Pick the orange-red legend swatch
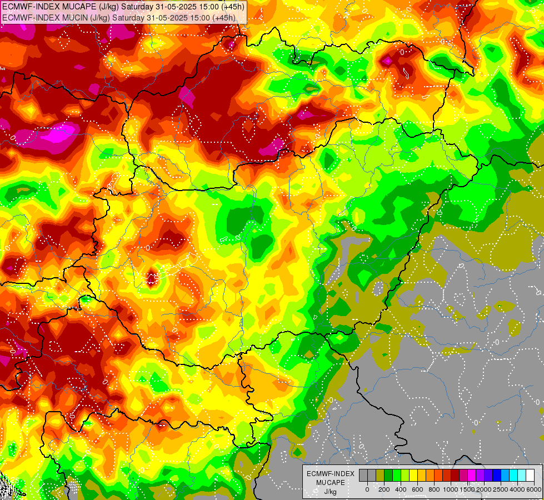This screenshot has width=544, height=500. point(438,476)
